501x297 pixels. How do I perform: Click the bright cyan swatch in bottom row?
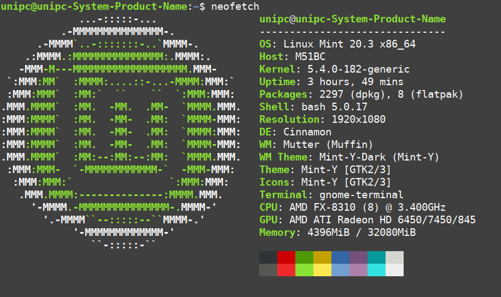pos(377,270)
